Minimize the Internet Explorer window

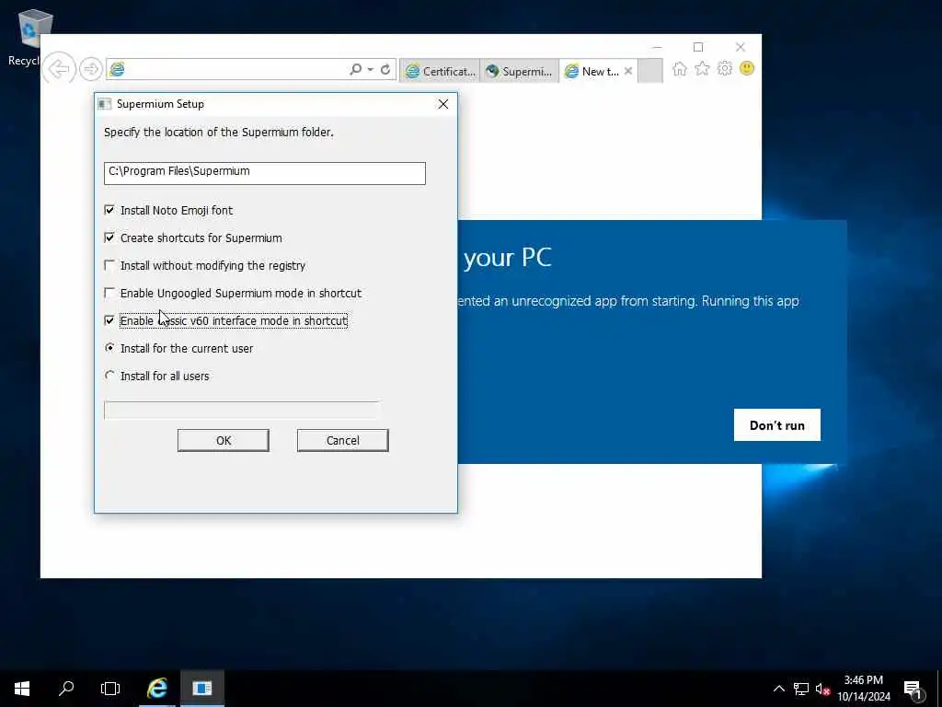(x=657, y=47)
